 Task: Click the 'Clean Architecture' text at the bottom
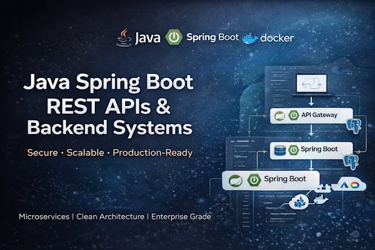pos(110,217)
